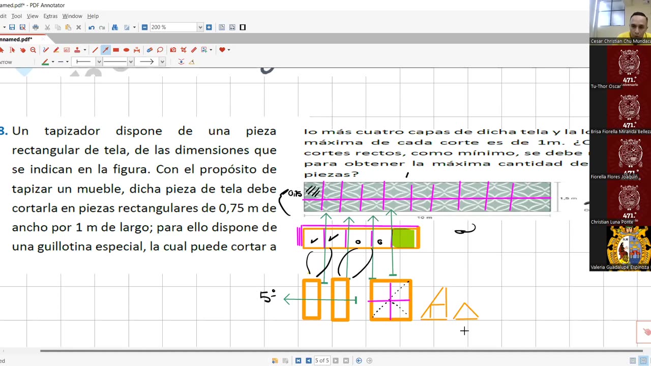The image size is (651, 366).
Task: Click the Measure distance tool
Action: 137,50
